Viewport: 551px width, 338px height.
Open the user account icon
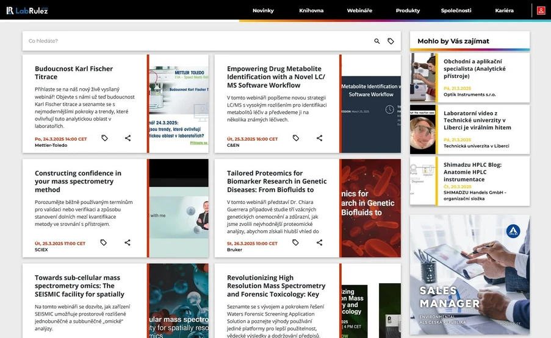(541, 10)
